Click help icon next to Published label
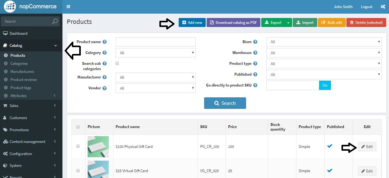This screenshot has height=178, width=389. point(255,74)
